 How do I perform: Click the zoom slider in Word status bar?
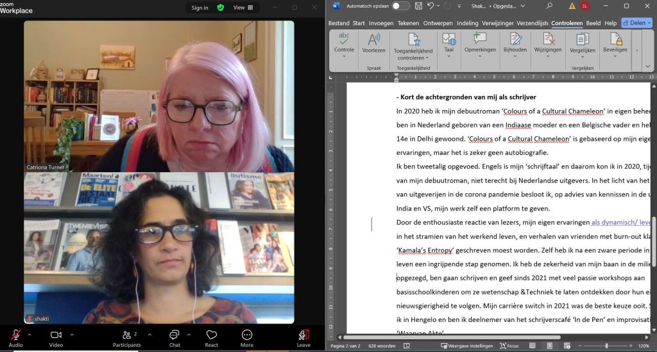(597, 346)
